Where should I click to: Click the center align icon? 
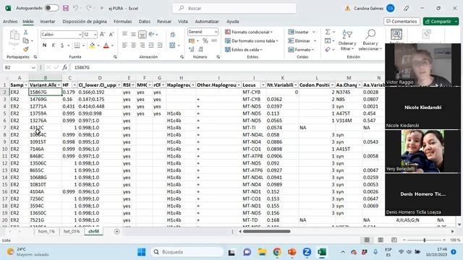133,45
